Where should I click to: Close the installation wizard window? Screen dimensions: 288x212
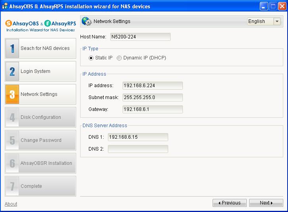point(282,6)
